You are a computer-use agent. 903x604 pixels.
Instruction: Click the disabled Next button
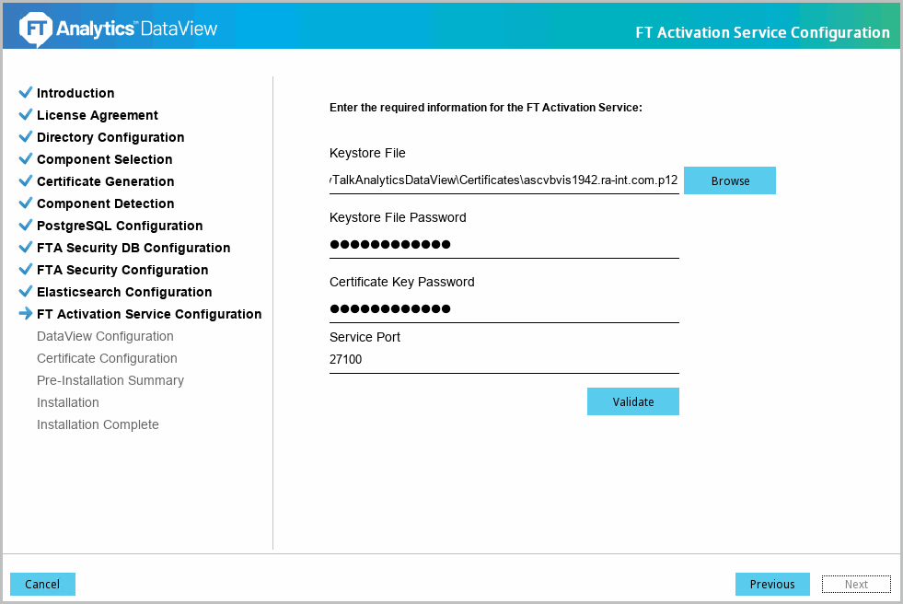tap(856, 584)
